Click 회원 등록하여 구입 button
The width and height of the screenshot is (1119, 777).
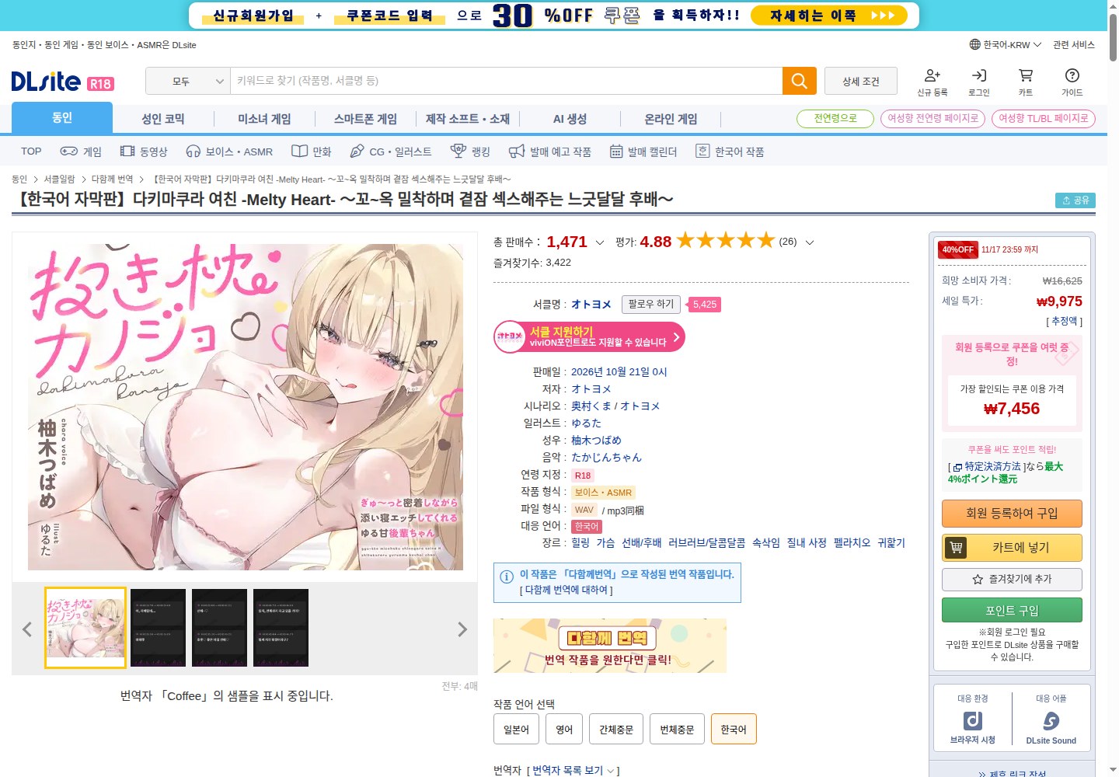click(1012, 514)
